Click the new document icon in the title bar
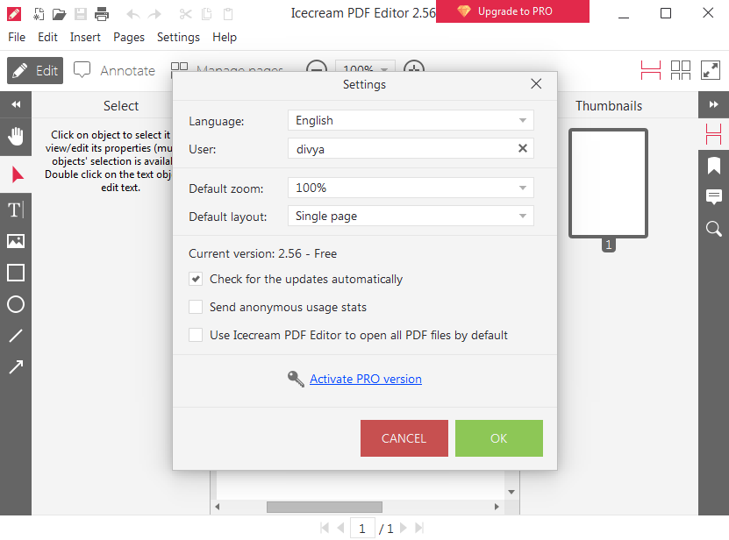 (x=39, y=14)
